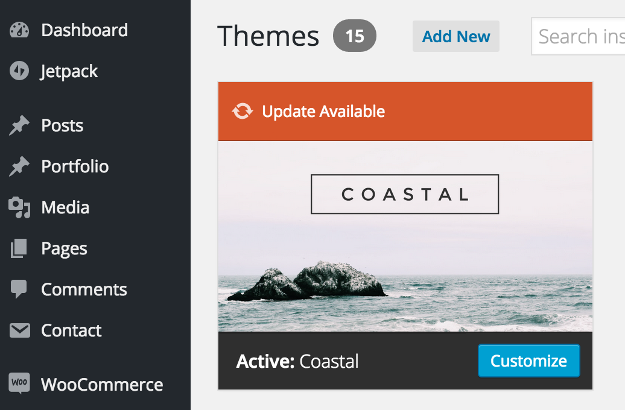Click the Pages stacked-documents icon

(x=19, y=248)
